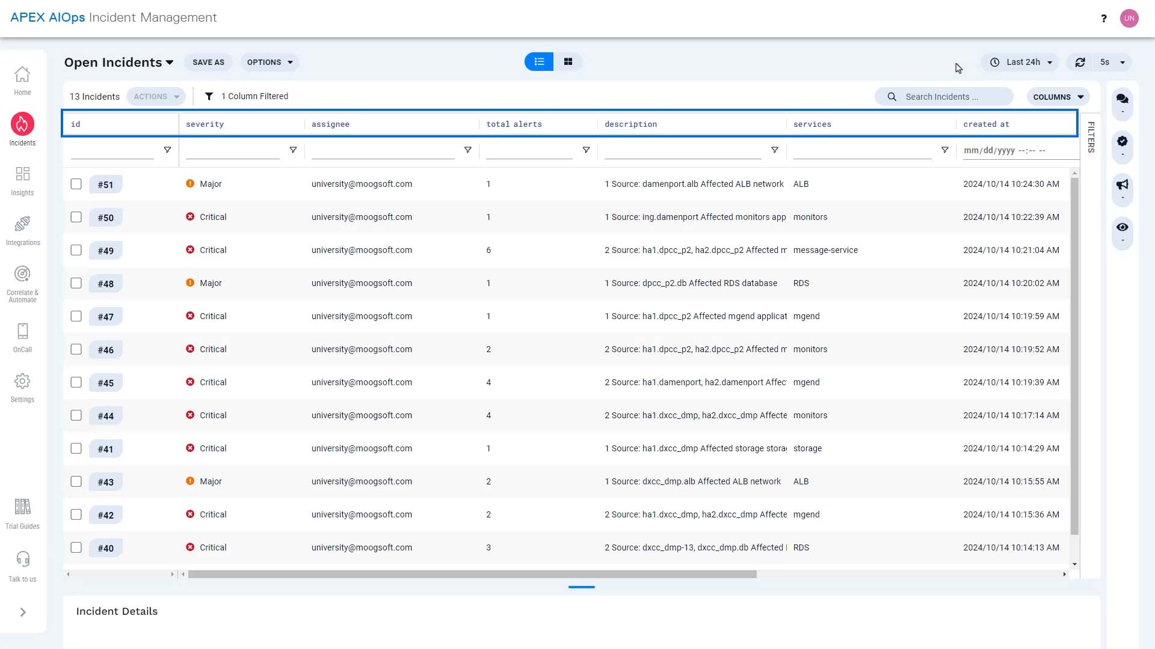Click the description filter text field
This screenshot has height=649, width=1155.
click(x=683, y=151)
